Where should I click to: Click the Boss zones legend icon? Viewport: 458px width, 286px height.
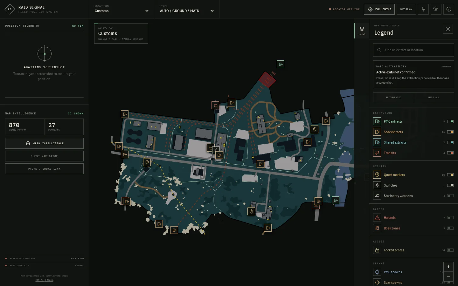pos(377,228)
